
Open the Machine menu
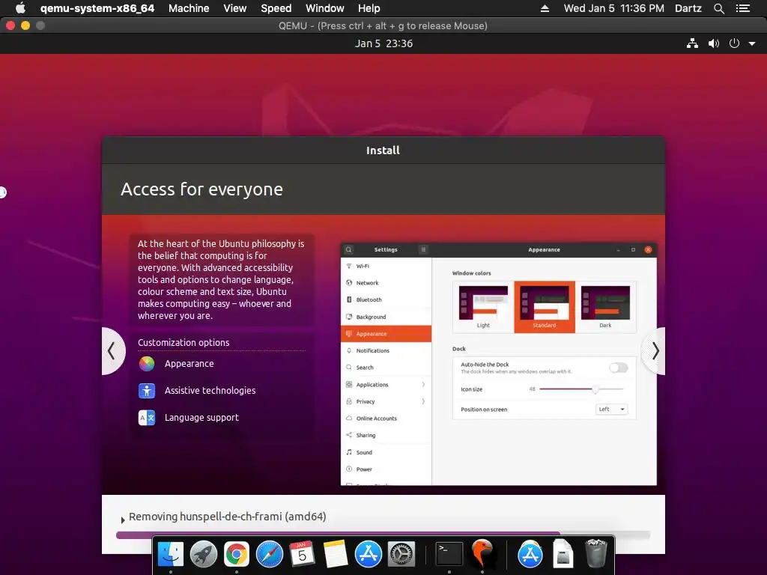(189, 8)
